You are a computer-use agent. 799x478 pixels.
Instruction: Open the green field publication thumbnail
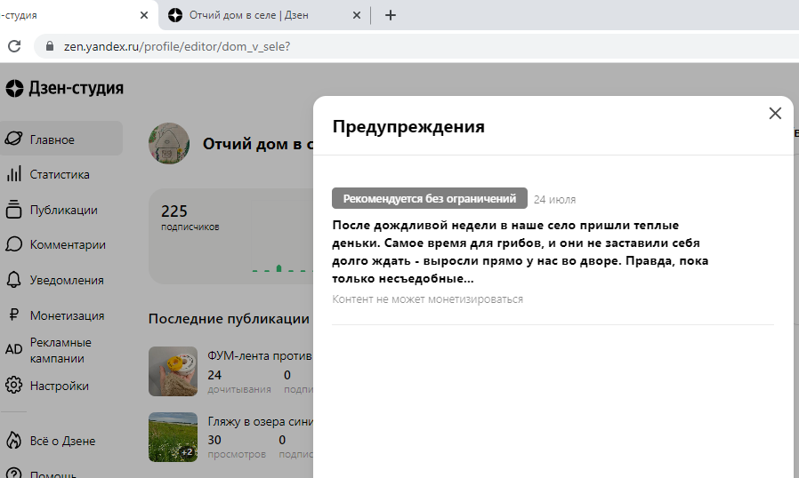click(x=173, y=437)
